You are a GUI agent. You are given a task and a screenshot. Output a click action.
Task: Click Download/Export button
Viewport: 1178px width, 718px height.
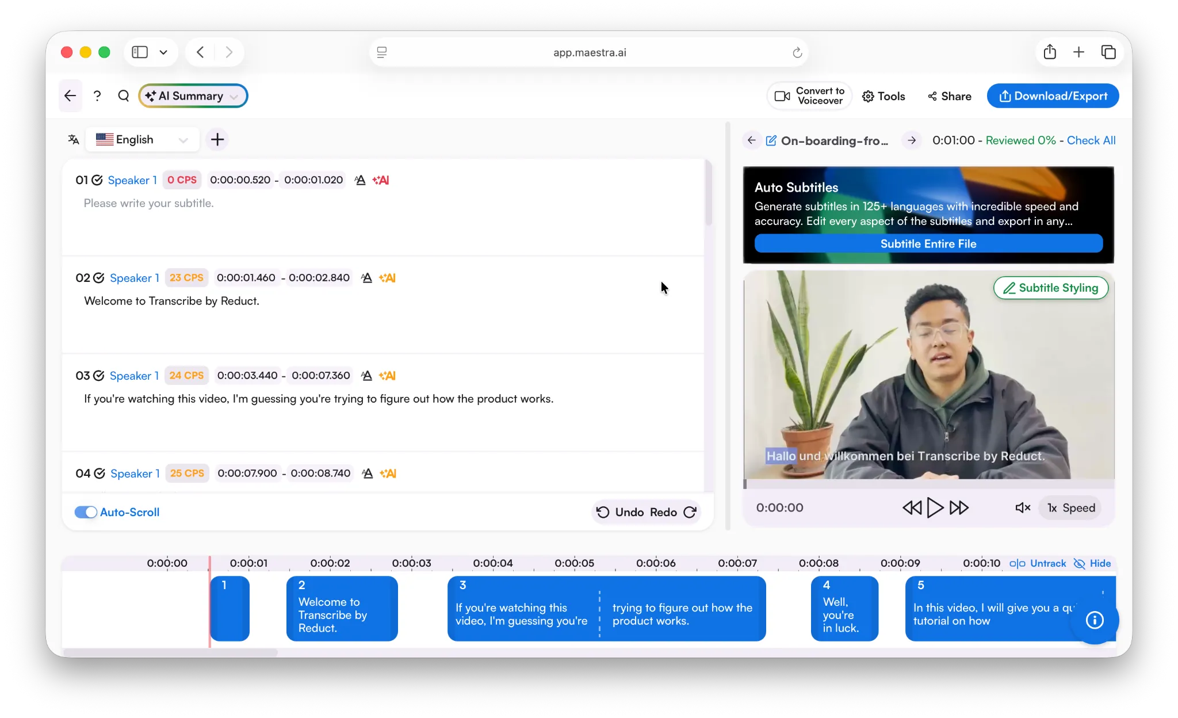coord(1053,96)
